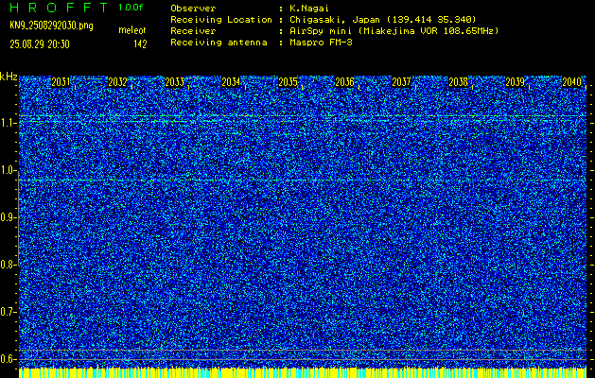The image size is (595, 378).
Task: Click the count value 142
Action: [140, 44]
